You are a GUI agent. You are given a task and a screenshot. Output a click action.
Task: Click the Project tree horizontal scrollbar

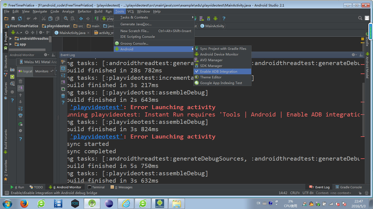(x=27, y=50)
